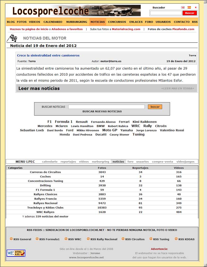
Task: Open the FOTOS menu item
Action: pyautogui.click(x=22, y=22)
